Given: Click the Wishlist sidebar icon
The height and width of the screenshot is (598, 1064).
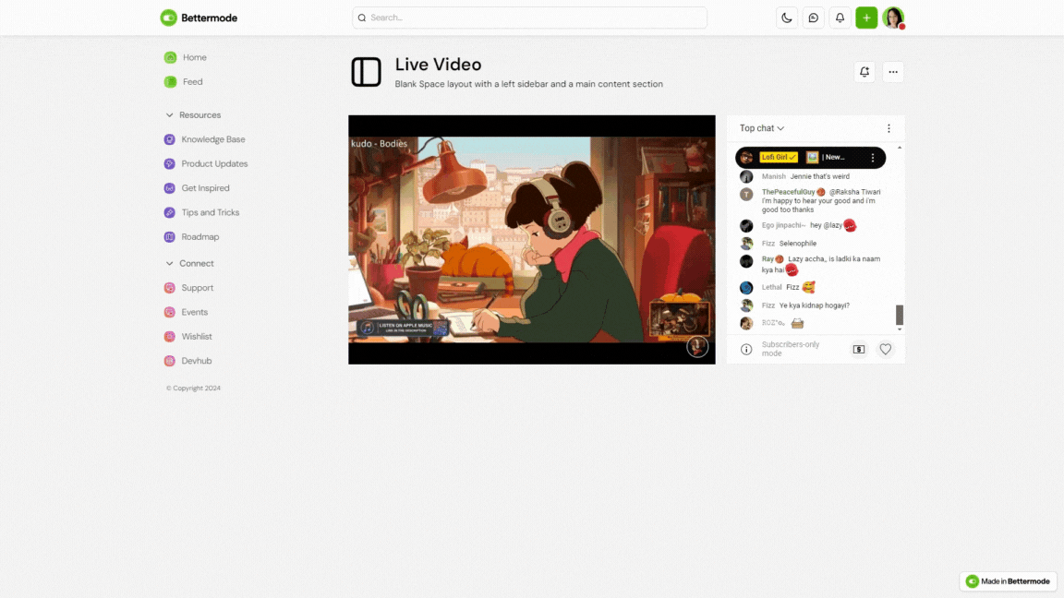Looking at the screenshot, I should [x=170, y=337].
